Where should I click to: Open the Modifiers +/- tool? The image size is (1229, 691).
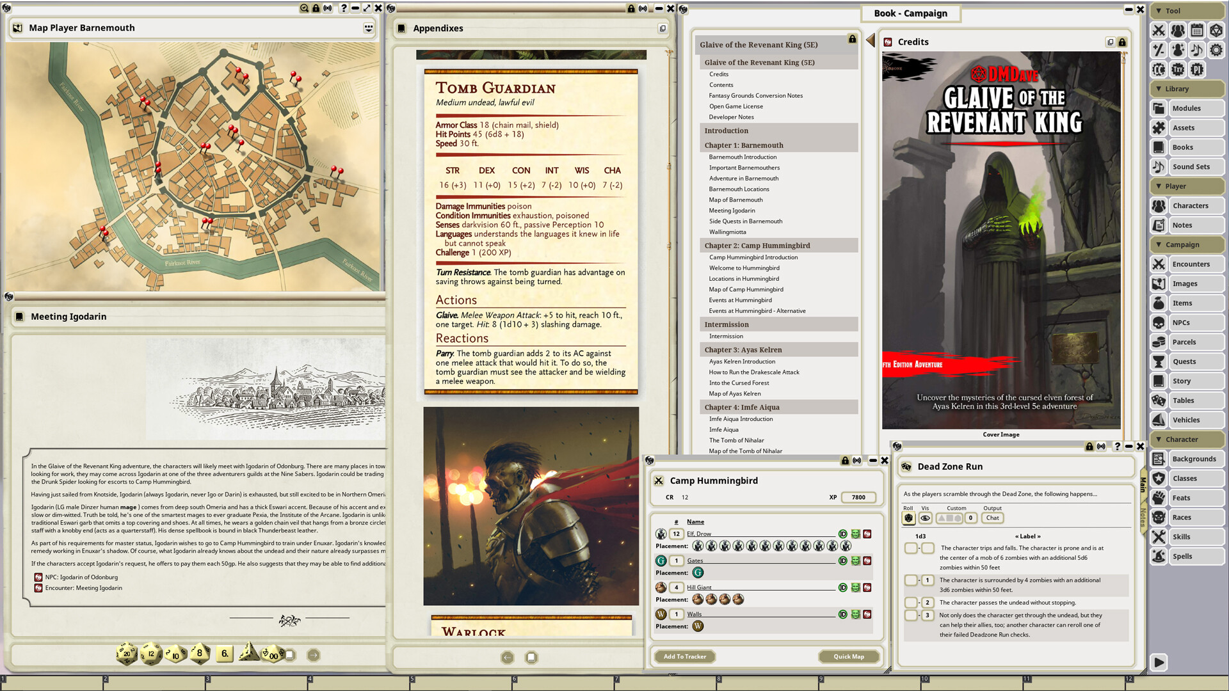pos(1159,49)
